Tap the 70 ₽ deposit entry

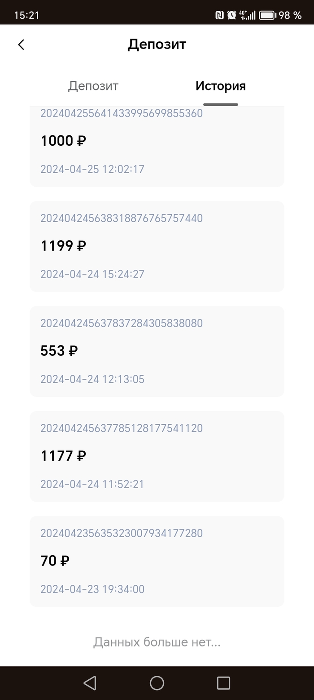(x=157, y=561)
